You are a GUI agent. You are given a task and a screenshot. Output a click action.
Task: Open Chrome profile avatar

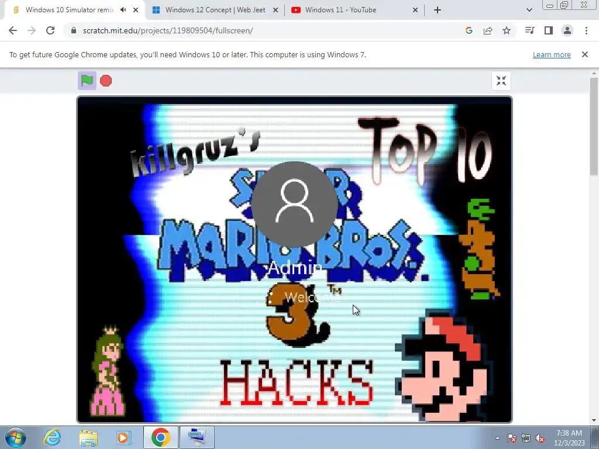tap(567, 30)
